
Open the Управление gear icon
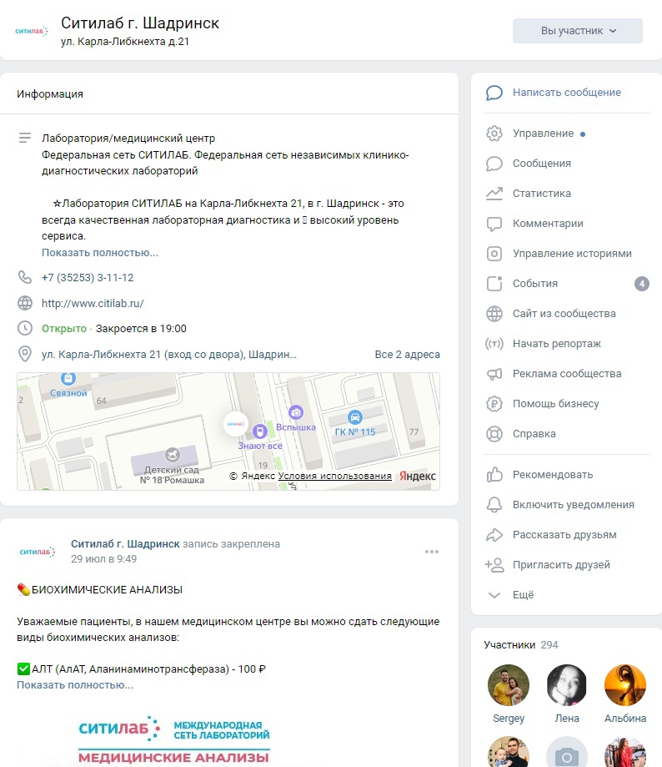click(x=494, y=134)
